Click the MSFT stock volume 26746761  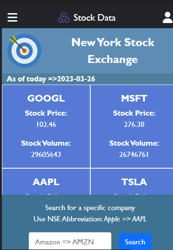click(134, 155)
